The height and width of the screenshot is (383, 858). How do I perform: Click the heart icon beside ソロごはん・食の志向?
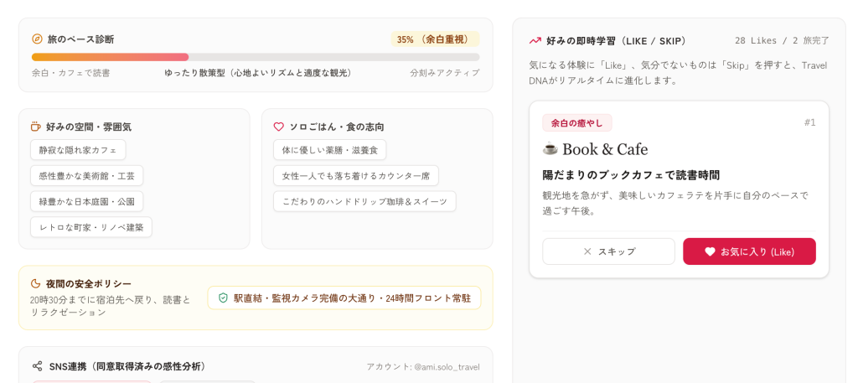tap(278, 127)
